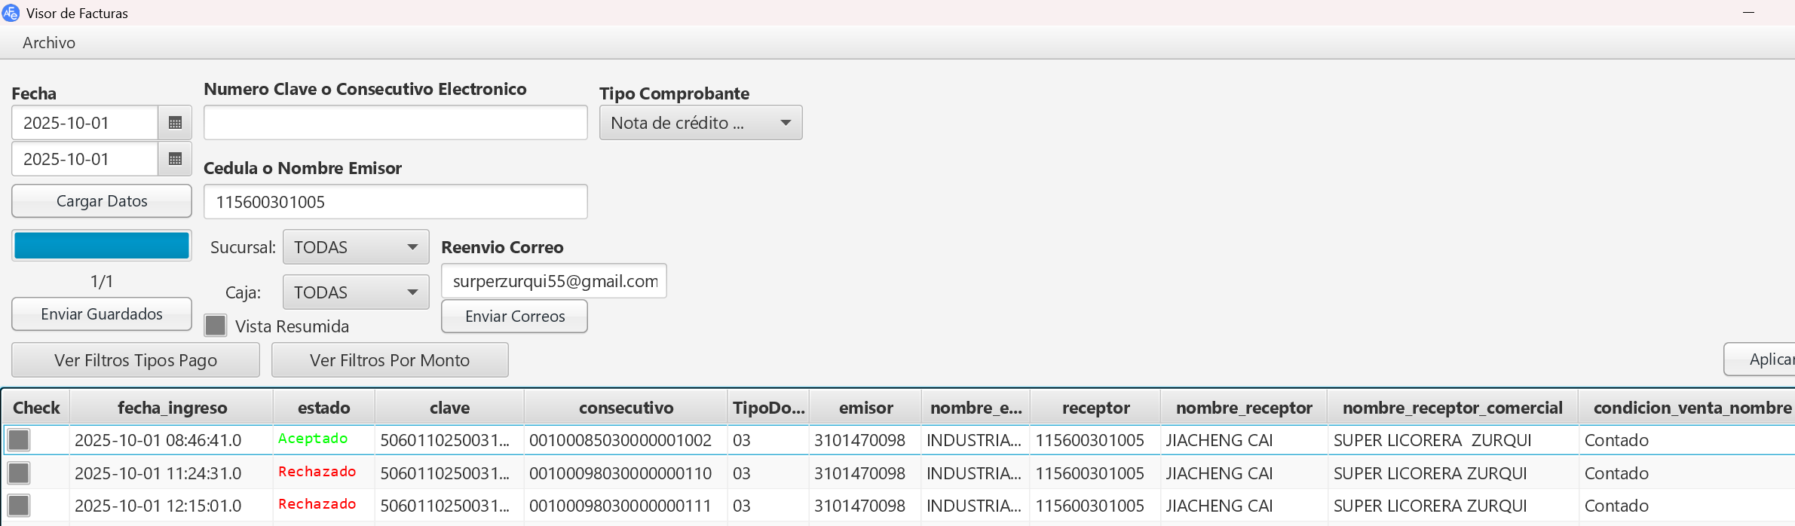
Task: Check the row ingresada at 12:15:01
Action: coord(19,506)
